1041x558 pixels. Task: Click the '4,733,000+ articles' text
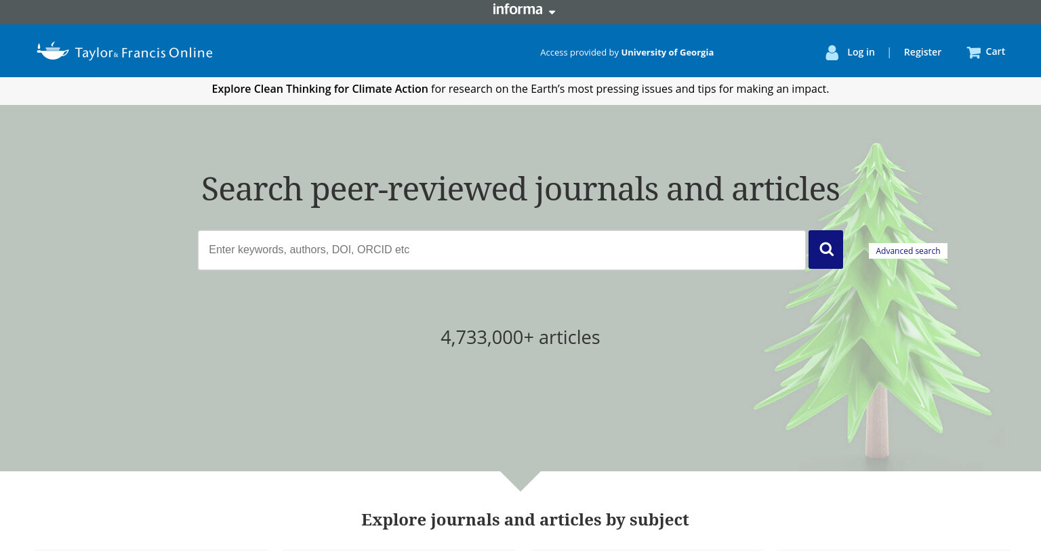[x=520, y=337]
